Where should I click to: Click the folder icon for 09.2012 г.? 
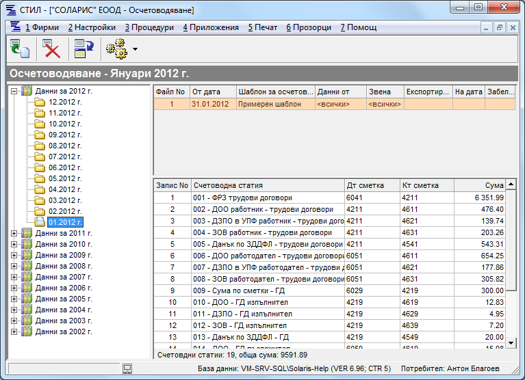(x=40, y=135)
